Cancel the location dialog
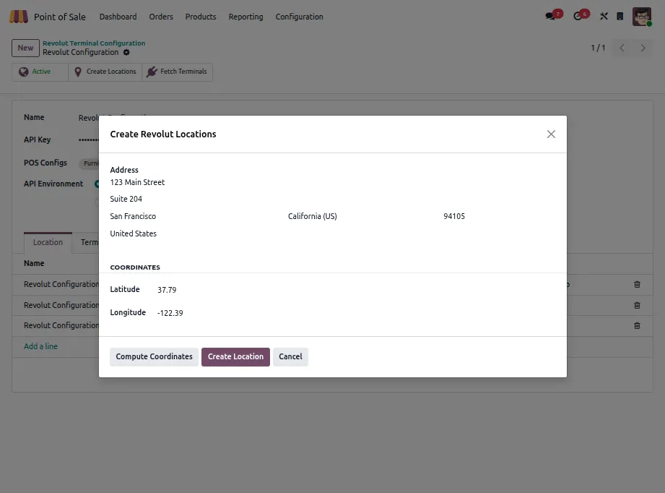665x493 pixels. (290, 356)
